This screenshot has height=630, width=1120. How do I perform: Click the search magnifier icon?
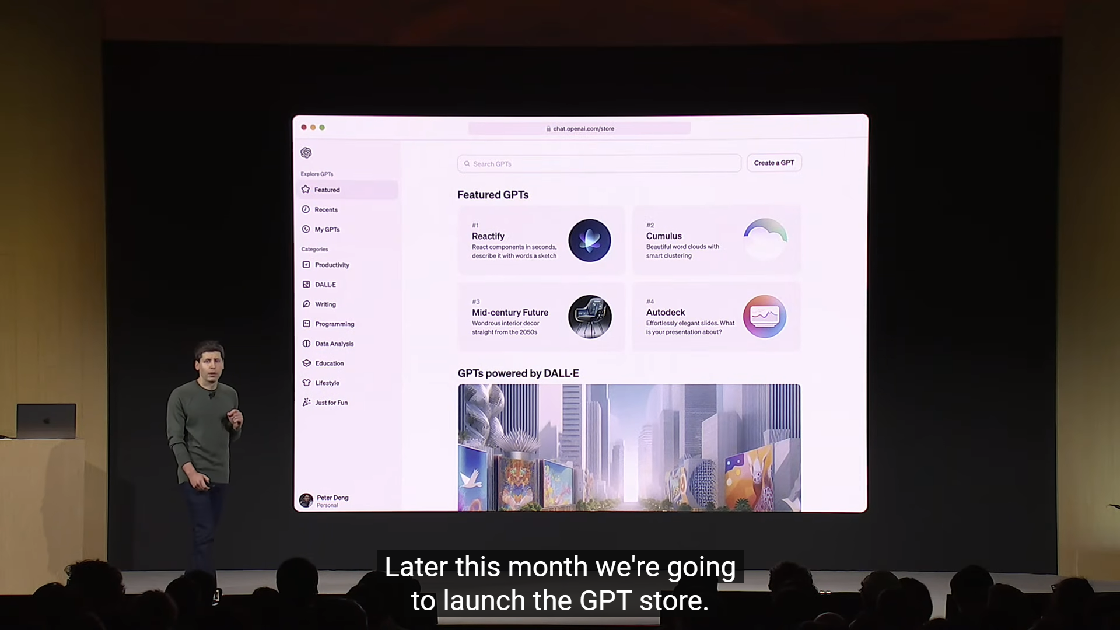coord(467,164)
